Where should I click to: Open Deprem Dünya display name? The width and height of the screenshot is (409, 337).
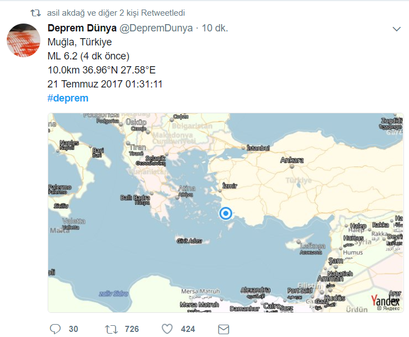click(x=82, y=28)
